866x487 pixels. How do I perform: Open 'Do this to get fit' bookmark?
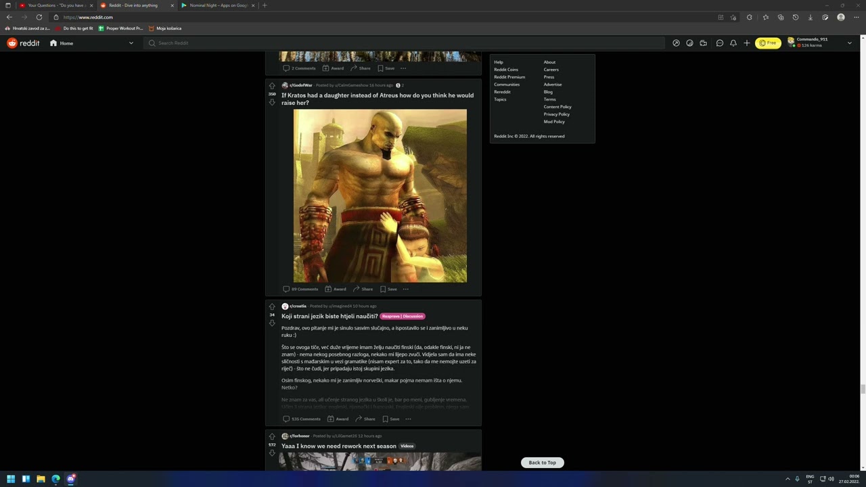74,28
